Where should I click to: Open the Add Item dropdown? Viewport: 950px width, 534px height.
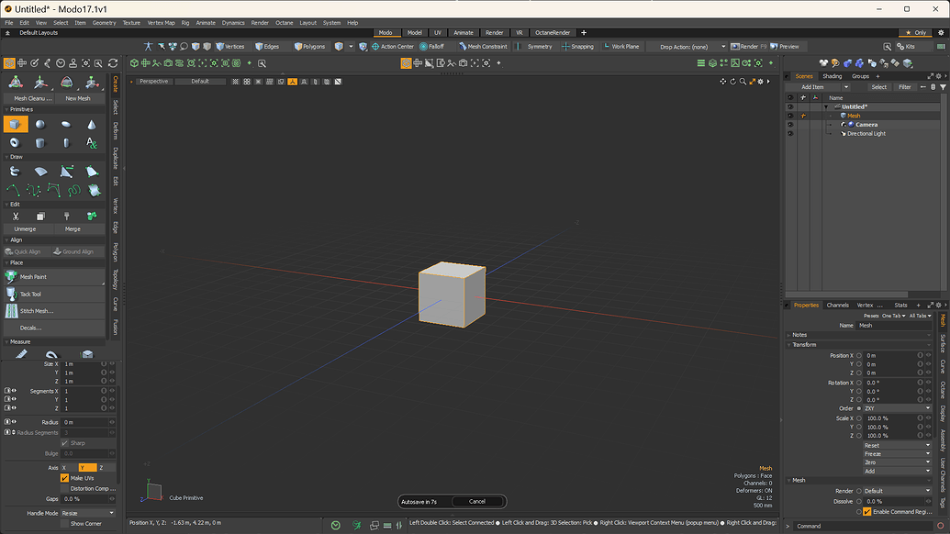pos(819,86)
